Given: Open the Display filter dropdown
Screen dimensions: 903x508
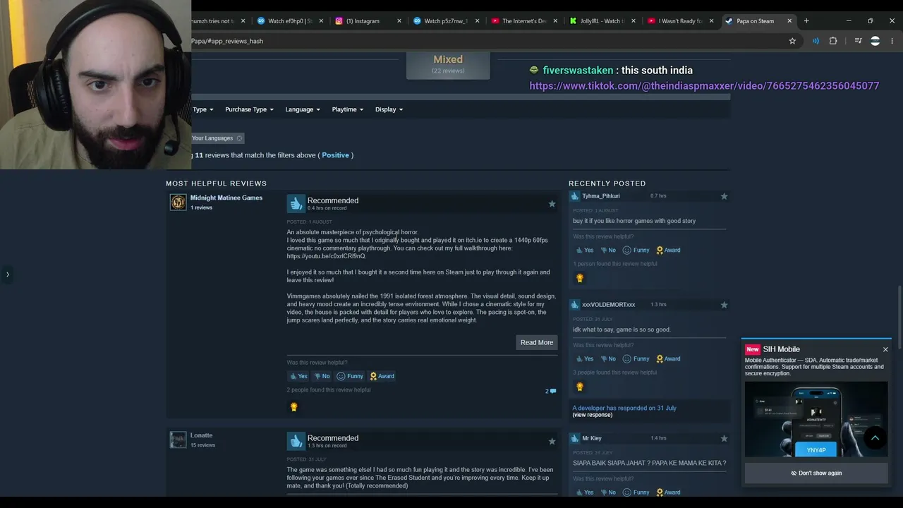Looking at the screenshot, I should click(x=389, y=109).
